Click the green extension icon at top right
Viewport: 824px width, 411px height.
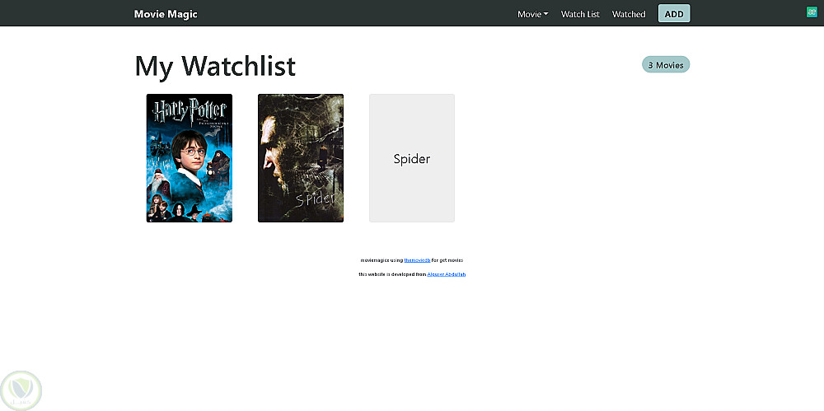tap(812, 12)
